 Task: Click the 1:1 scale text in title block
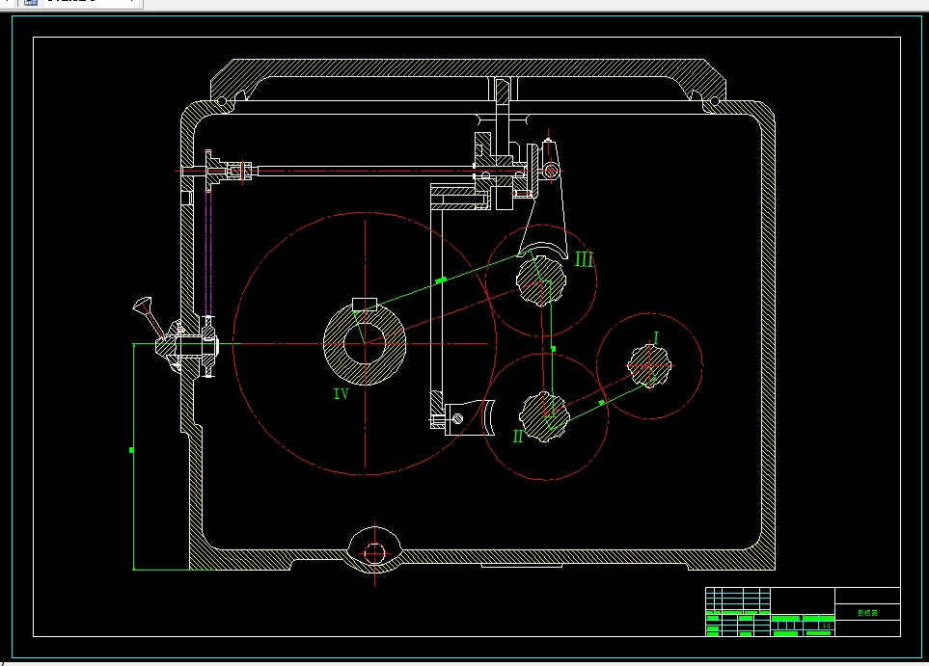pos(827,626)
